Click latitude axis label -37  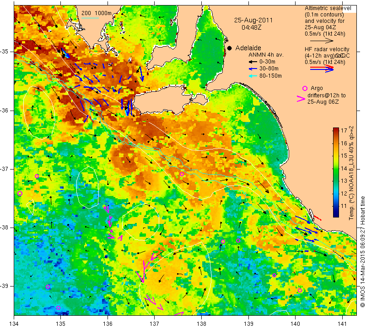click(5, 169)
